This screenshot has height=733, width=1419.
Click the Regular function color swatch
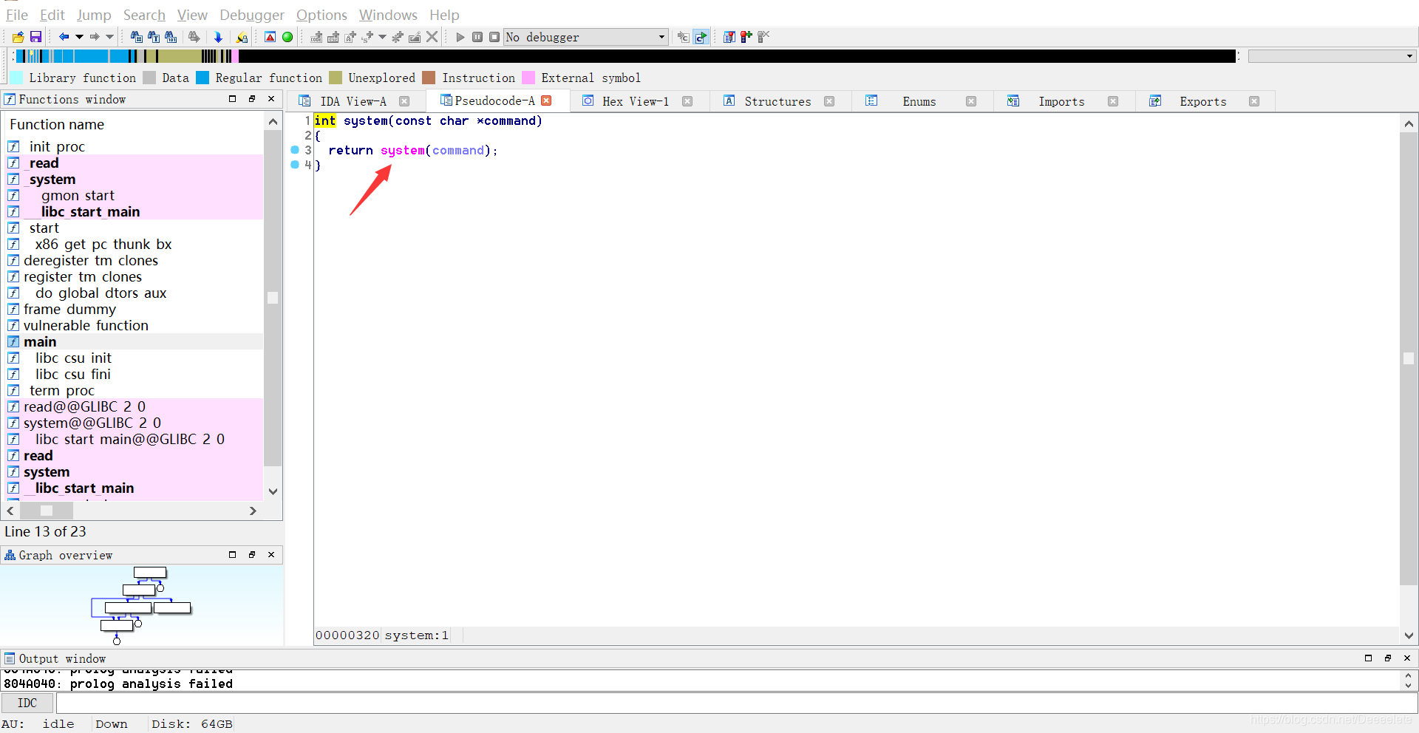click(203, 78)
